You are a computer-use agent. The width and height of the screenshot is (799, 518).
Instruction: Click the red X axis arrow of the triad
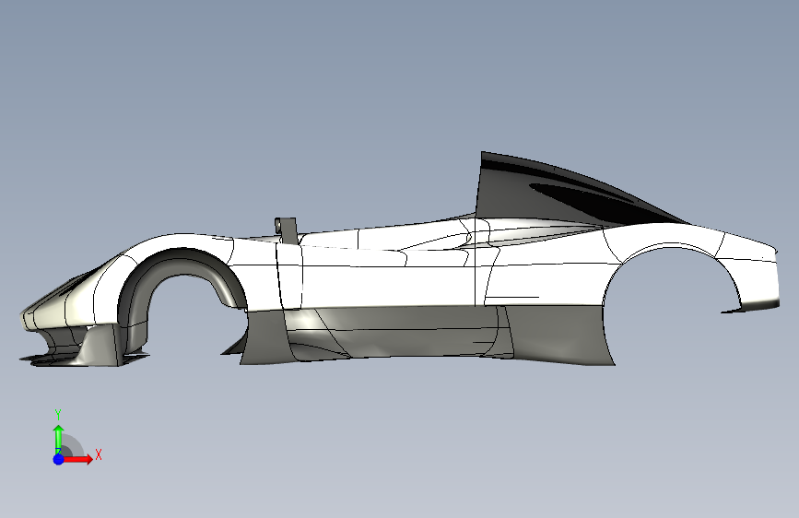pyautogui.click(x=77, y=459)
